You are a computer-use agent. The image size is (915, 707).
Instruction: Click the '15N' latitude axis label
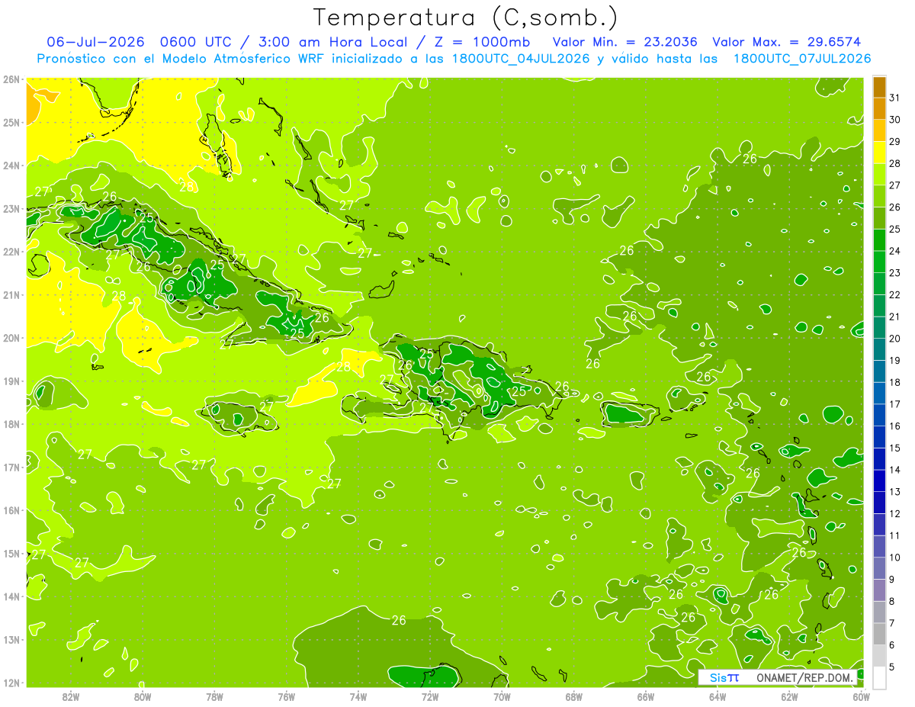coord(11,553)
